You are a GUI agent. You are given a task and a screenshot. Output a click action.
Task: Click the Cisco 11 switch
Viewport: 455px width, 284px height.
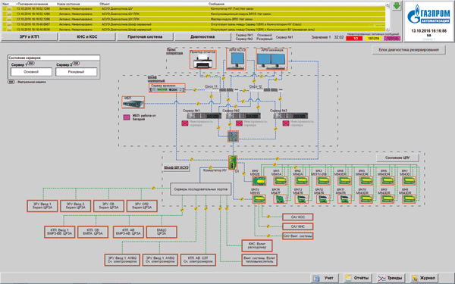pos(221,90)
